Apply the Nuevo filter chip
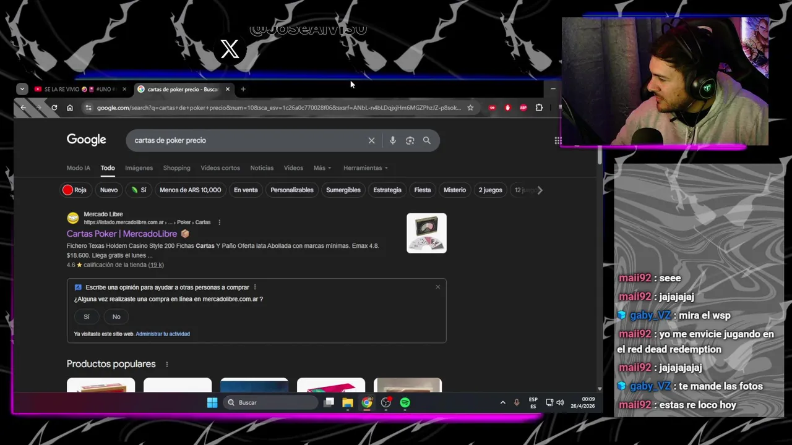 click(109, 190)
